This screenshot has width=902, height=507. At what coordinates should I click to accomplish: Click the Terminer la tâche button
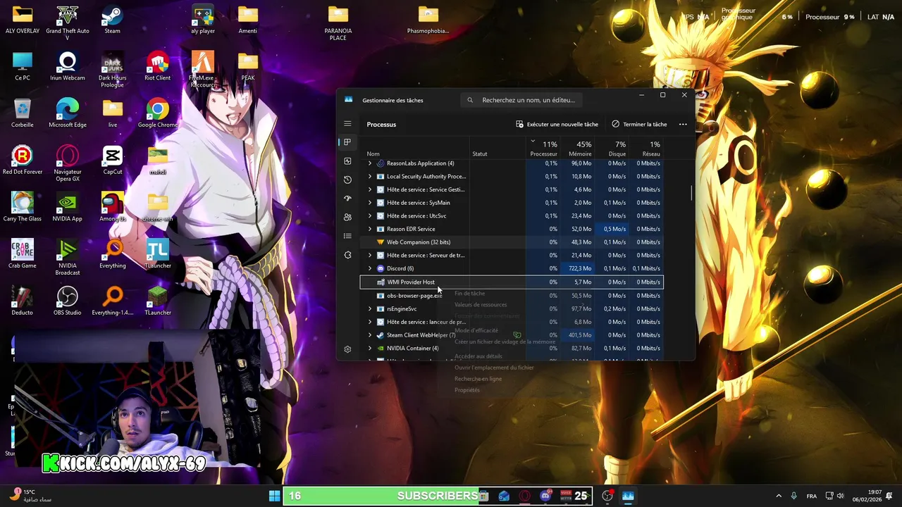click(x=639, y=124)
